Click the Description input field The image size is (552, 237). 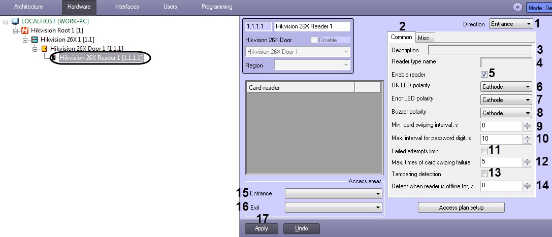[x=480, y=50]
